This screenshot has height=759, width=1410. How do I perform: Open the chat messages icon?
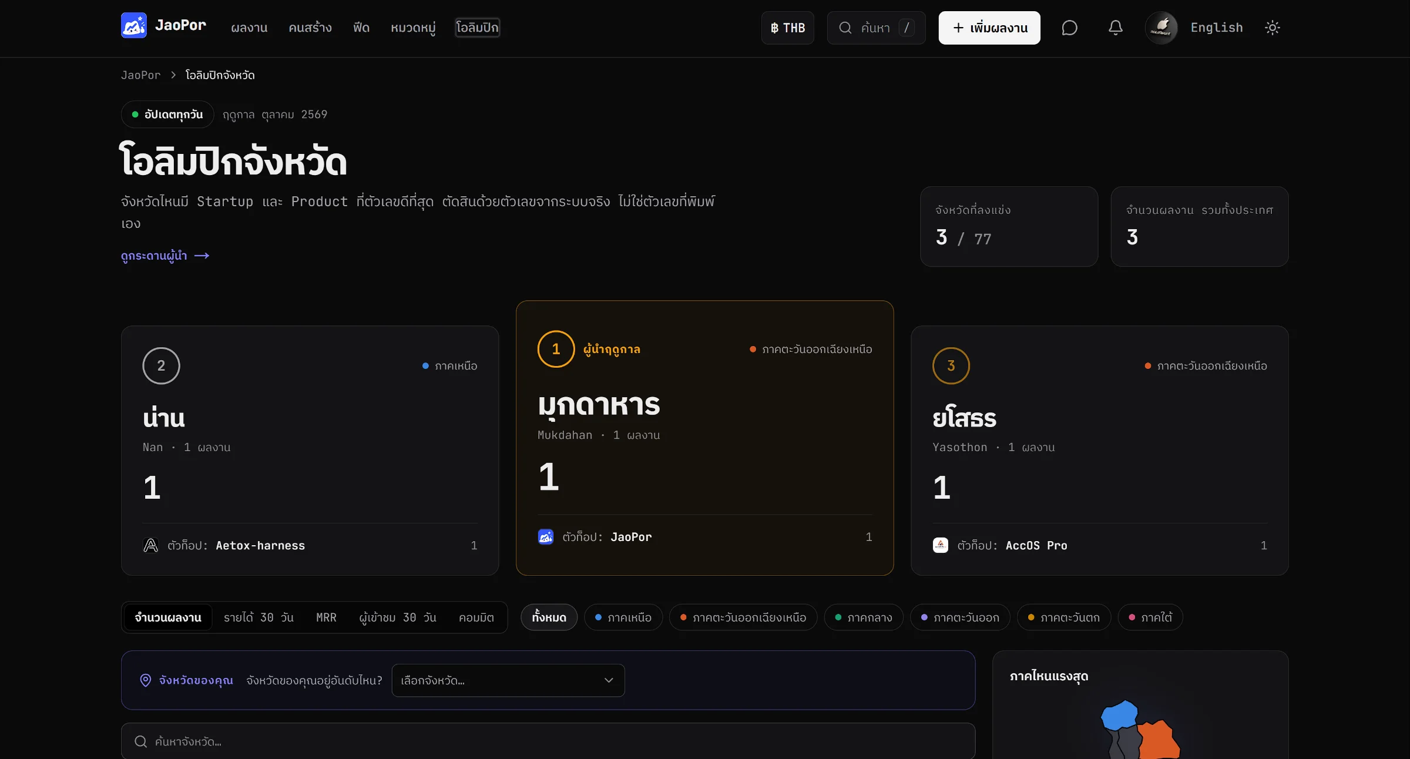pyautogui.click(x=1069, y=28)
